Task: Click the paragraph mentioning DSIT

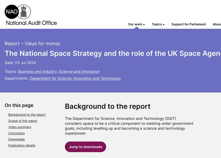Action: click(x=129, y=126)
